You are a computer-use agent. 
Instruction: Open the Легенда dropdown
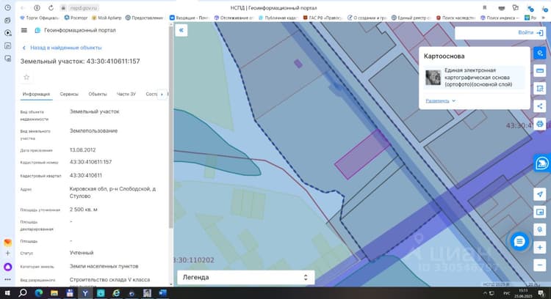245,277
